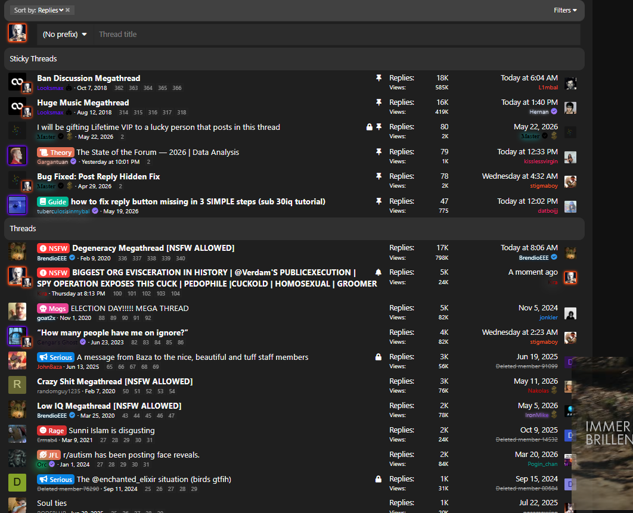Click last poster kisslessvirgin

pyautogui.click(x=541, y=161)
